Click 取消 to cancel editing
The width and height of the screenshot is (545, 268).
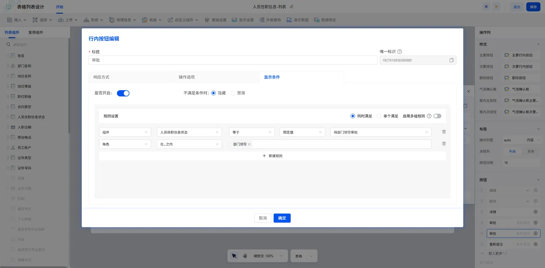(x=263, y=218)
